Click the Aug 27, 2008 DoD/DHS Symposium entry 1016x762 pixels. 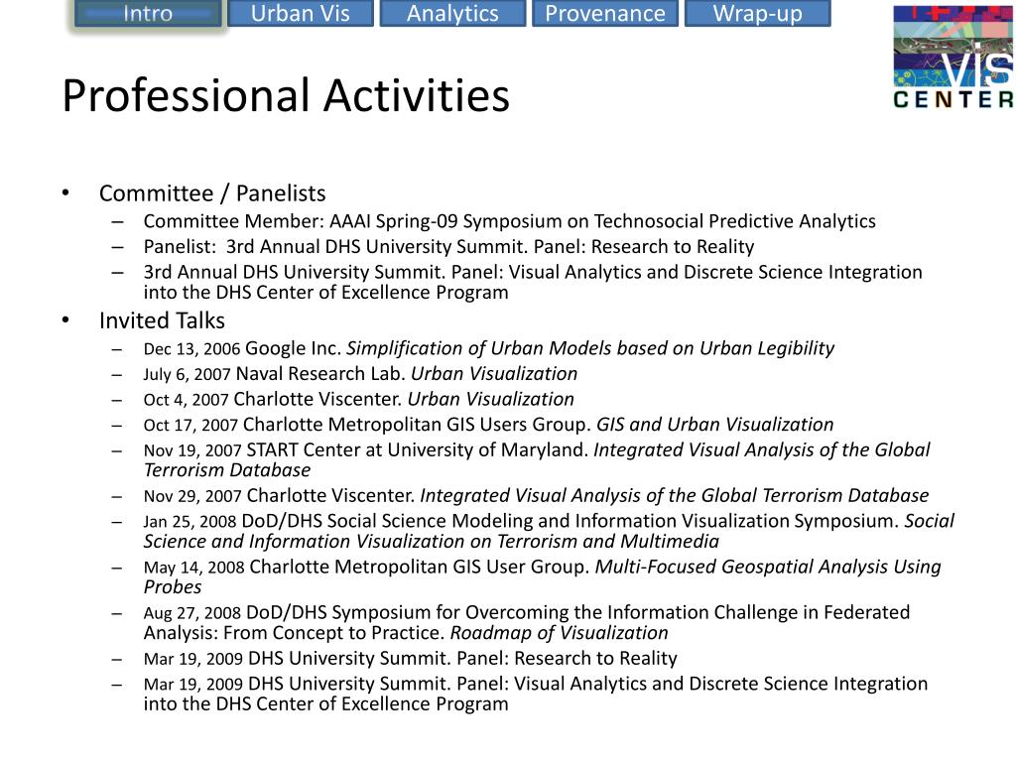(526, 623)
